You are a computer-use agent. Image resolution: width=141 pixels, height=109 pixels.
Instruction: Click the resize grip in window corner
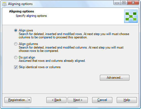[137, 105]
